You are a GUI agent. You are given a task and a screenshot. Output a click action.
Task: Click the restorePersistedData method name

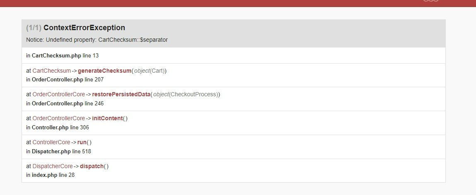(121, 95)
